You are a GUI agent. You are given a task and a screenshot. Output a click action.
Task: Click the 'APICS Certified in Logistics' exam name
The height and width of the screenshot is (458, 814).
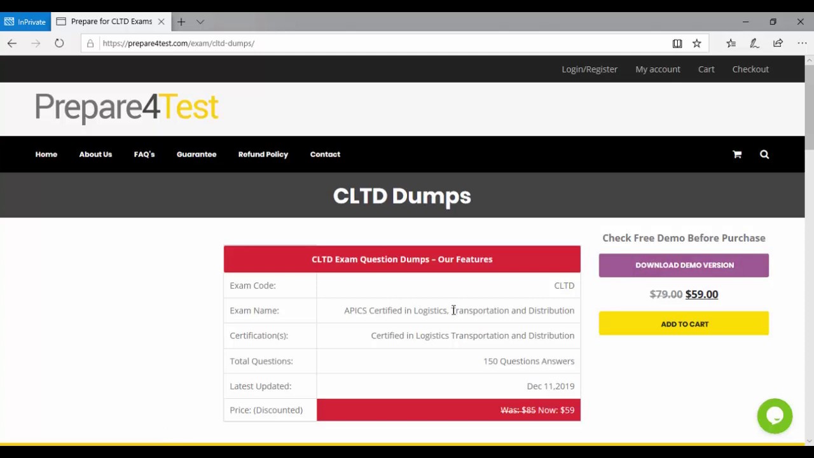tap(459, 310)
